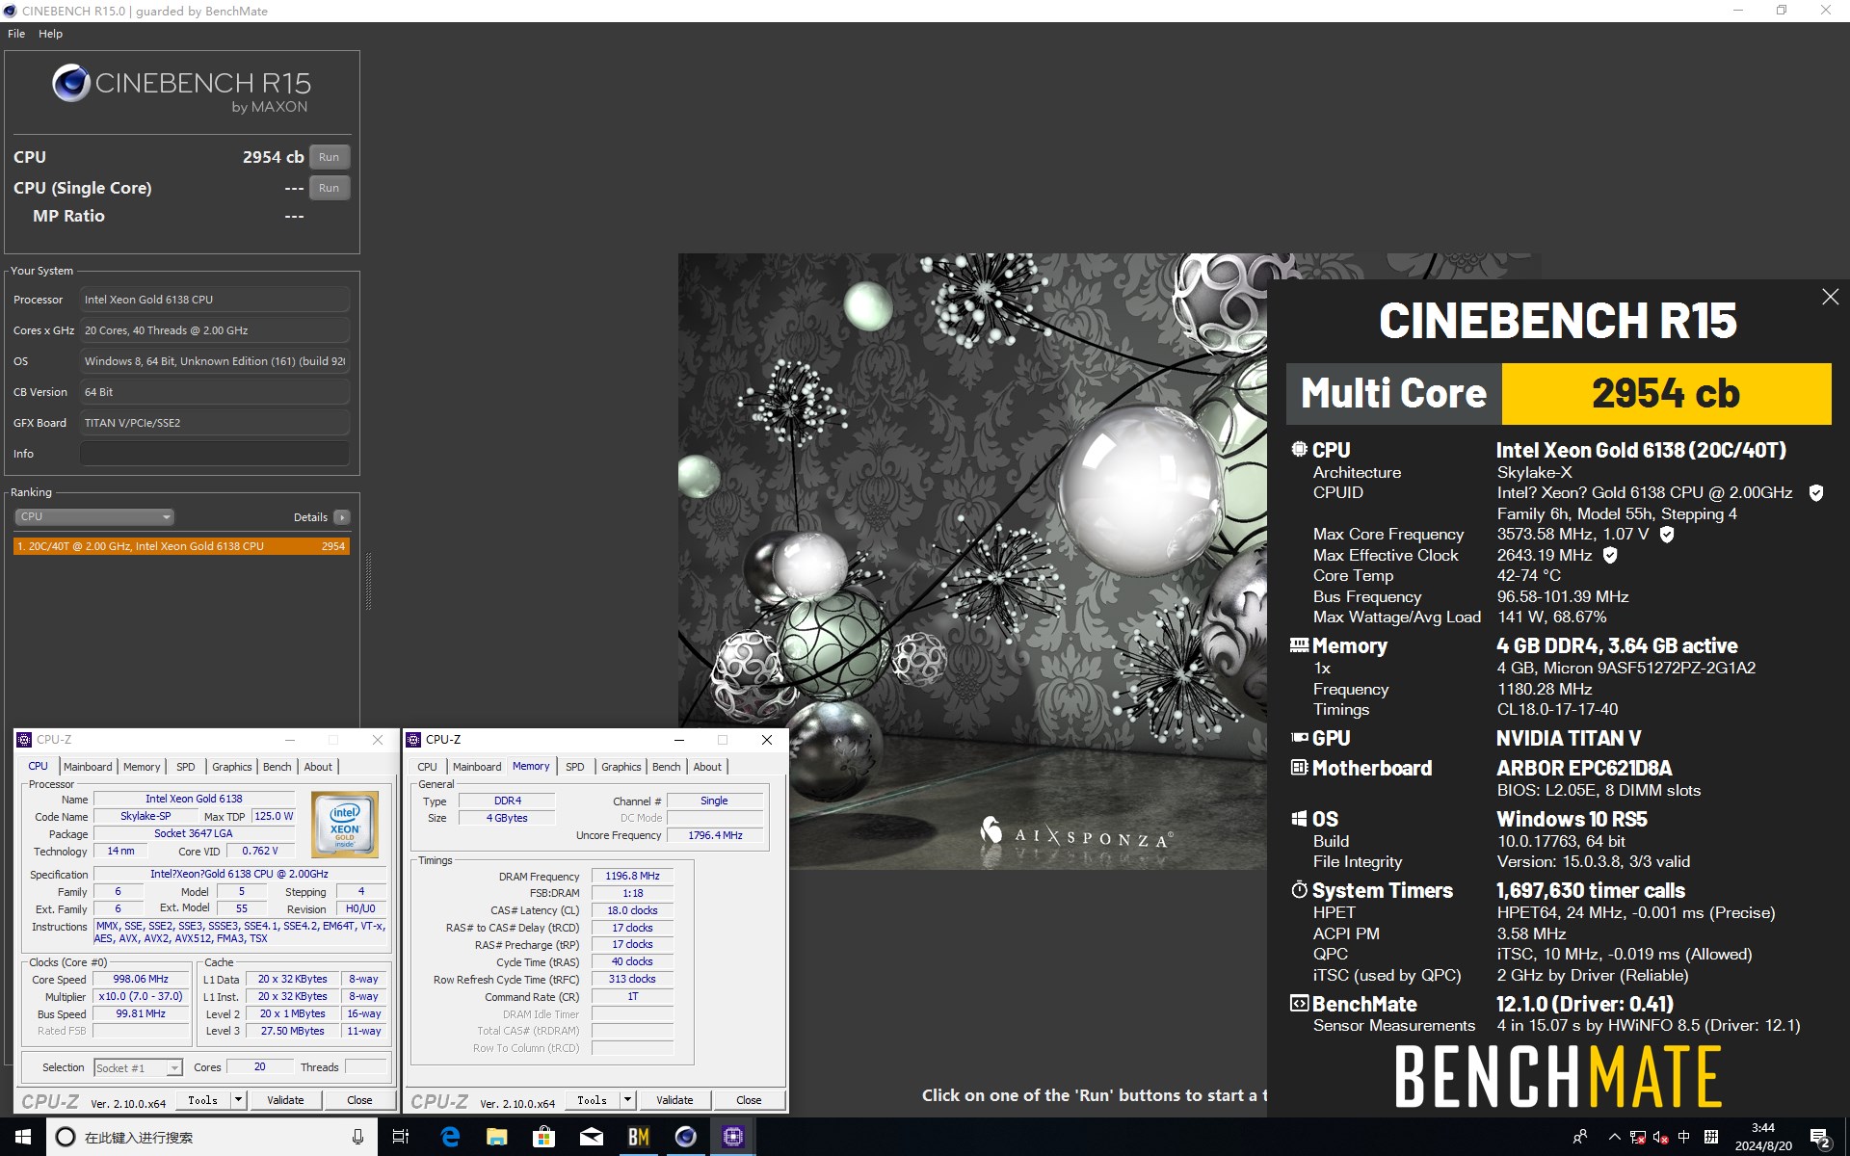Close the BenchMate result overlay
This screenshot has width=1850, height=1156.
(x=1830, y=297)
